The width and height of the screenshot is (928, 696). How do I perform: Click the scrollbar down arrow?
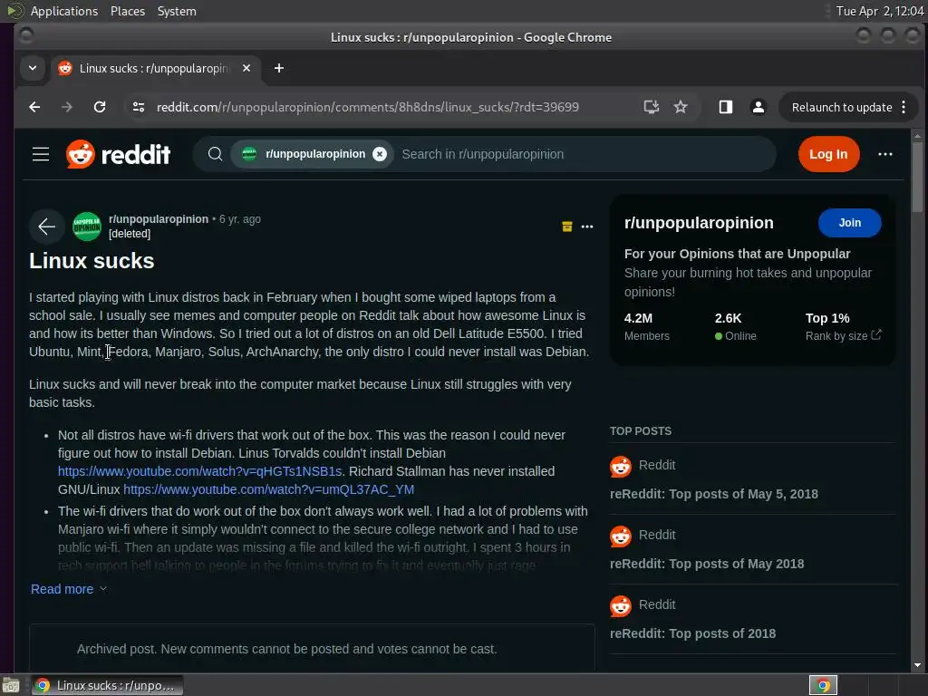tap(917, 666)
